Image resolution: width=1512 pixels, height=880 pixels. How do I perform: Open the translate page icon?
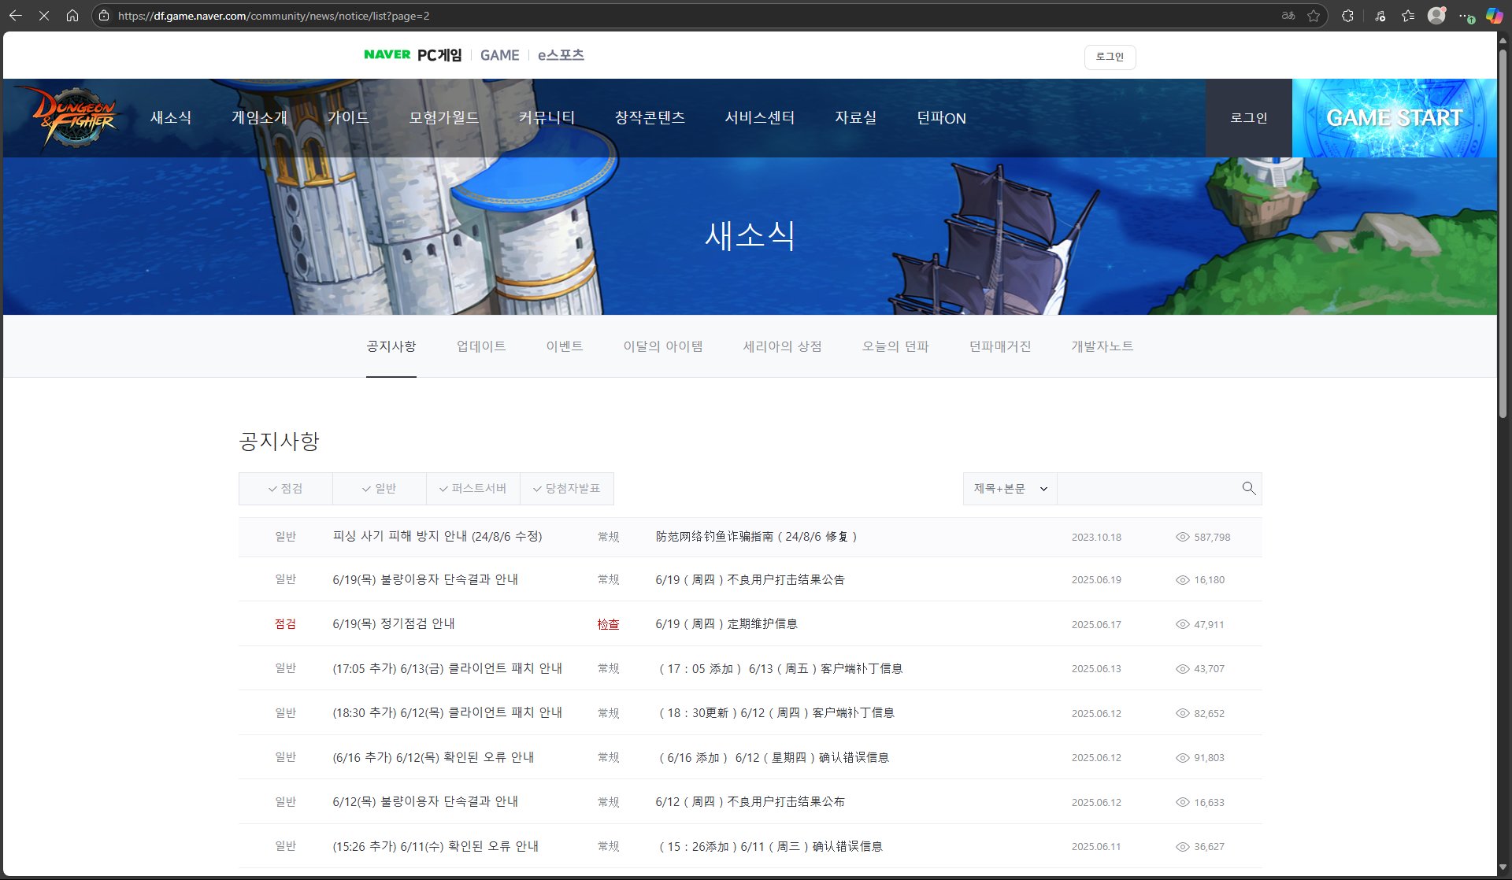1288,16
